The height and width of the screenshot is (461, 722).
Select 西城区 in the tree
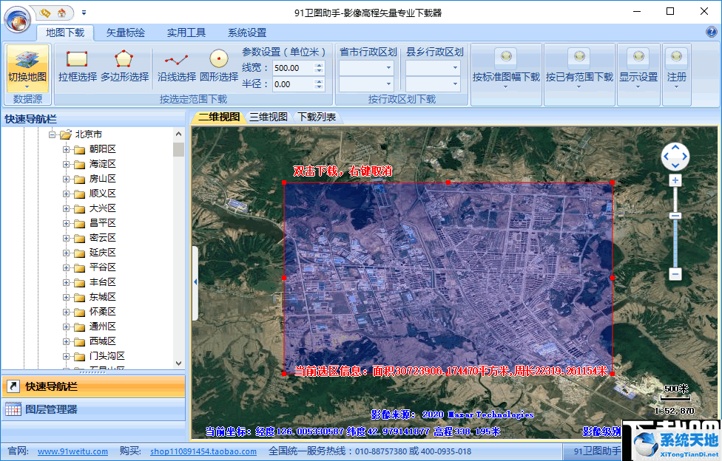(102, 341)
